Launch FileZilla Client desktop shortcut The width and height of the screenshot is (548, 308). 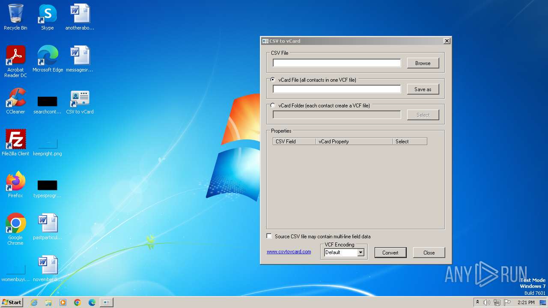(15, 143)
